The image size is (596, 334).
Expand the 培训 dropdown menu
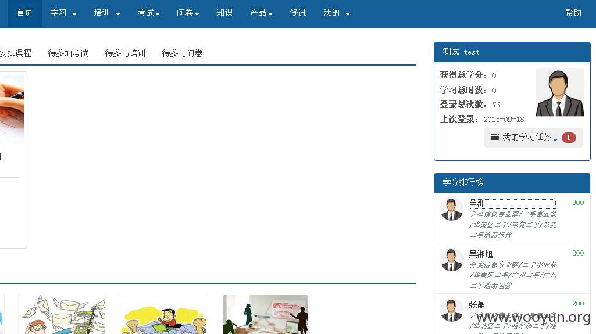point(107,13)
